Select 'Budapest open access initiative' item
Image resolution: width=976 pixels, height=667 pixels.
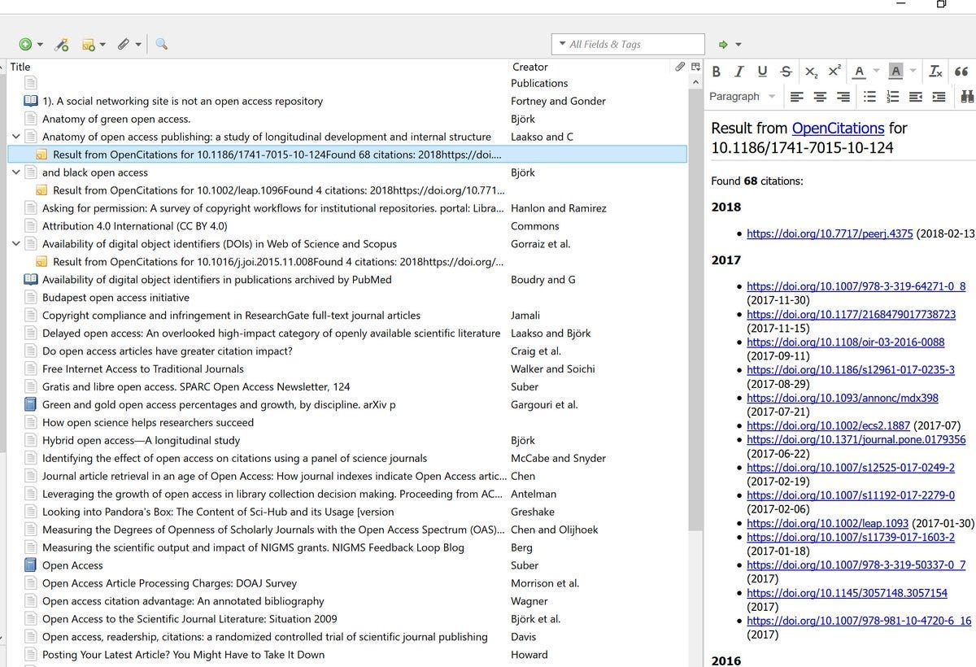pyautogui.click(x=115, y=298)
